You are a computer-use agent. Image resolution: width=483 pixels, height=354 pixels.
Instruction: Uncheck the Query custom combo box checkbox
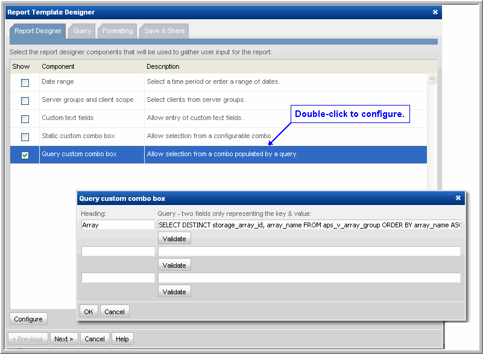click(25, 155)
